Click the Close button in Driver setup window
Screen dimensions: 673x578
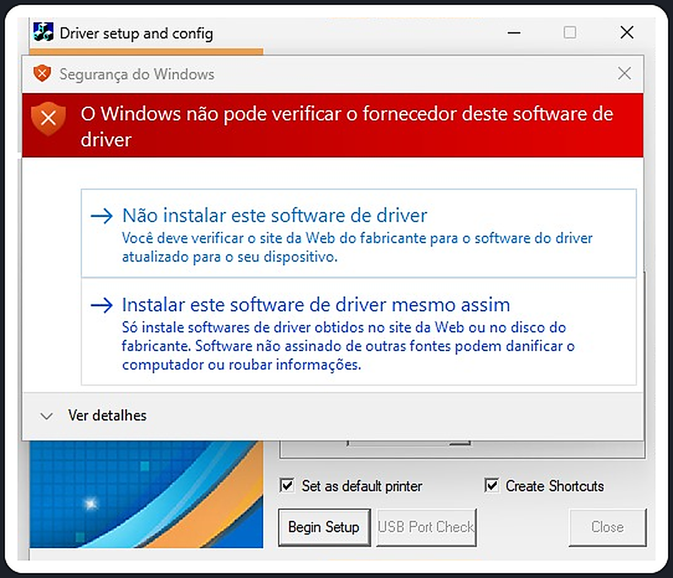pos(608,527)
